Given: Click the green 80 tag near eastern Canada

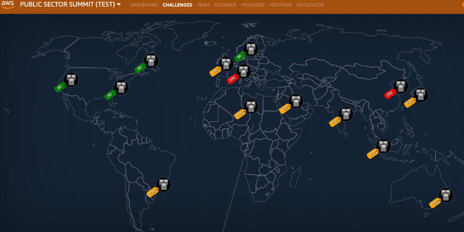Looking at the screenshot, I should (140, 68).
